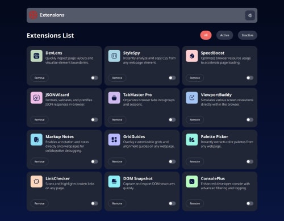Turn on the JSONWizard toggle
284x221 pixels.
[x=94, y=120]
